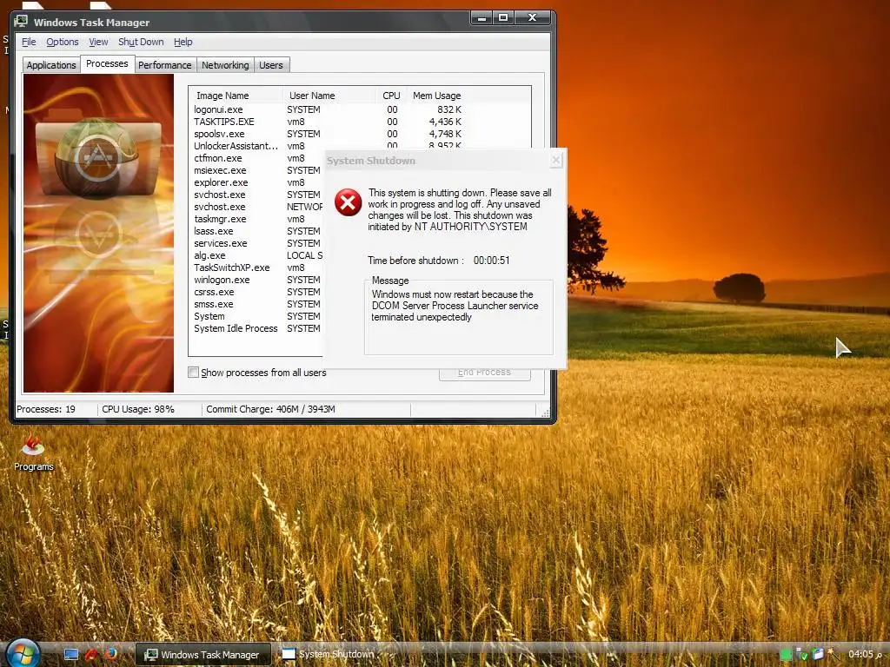Click the DCOM shutdown message text
Screen dimensions: 890x667
pos(455,306)
